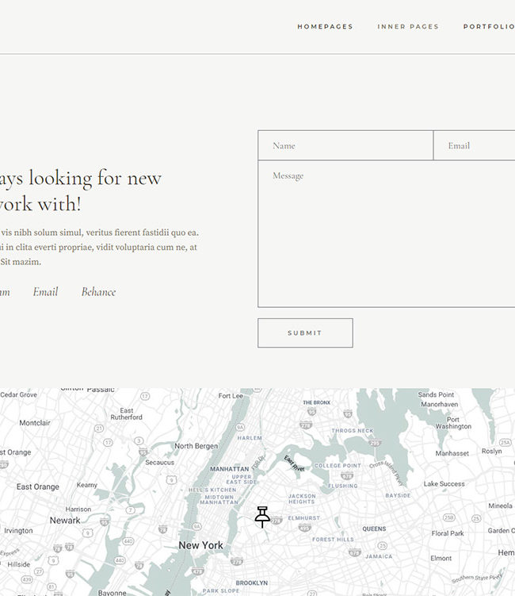Screen dimensions: 515x596
Task: Click the Montclair map label
Action: click(35, 423)
